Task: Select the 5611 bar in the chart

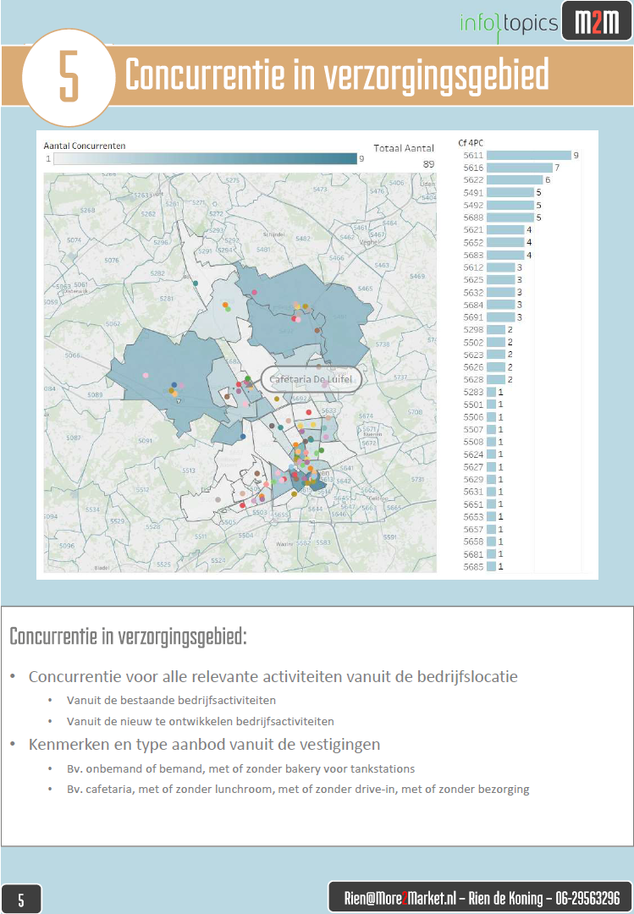Action: tap(529, 155)
